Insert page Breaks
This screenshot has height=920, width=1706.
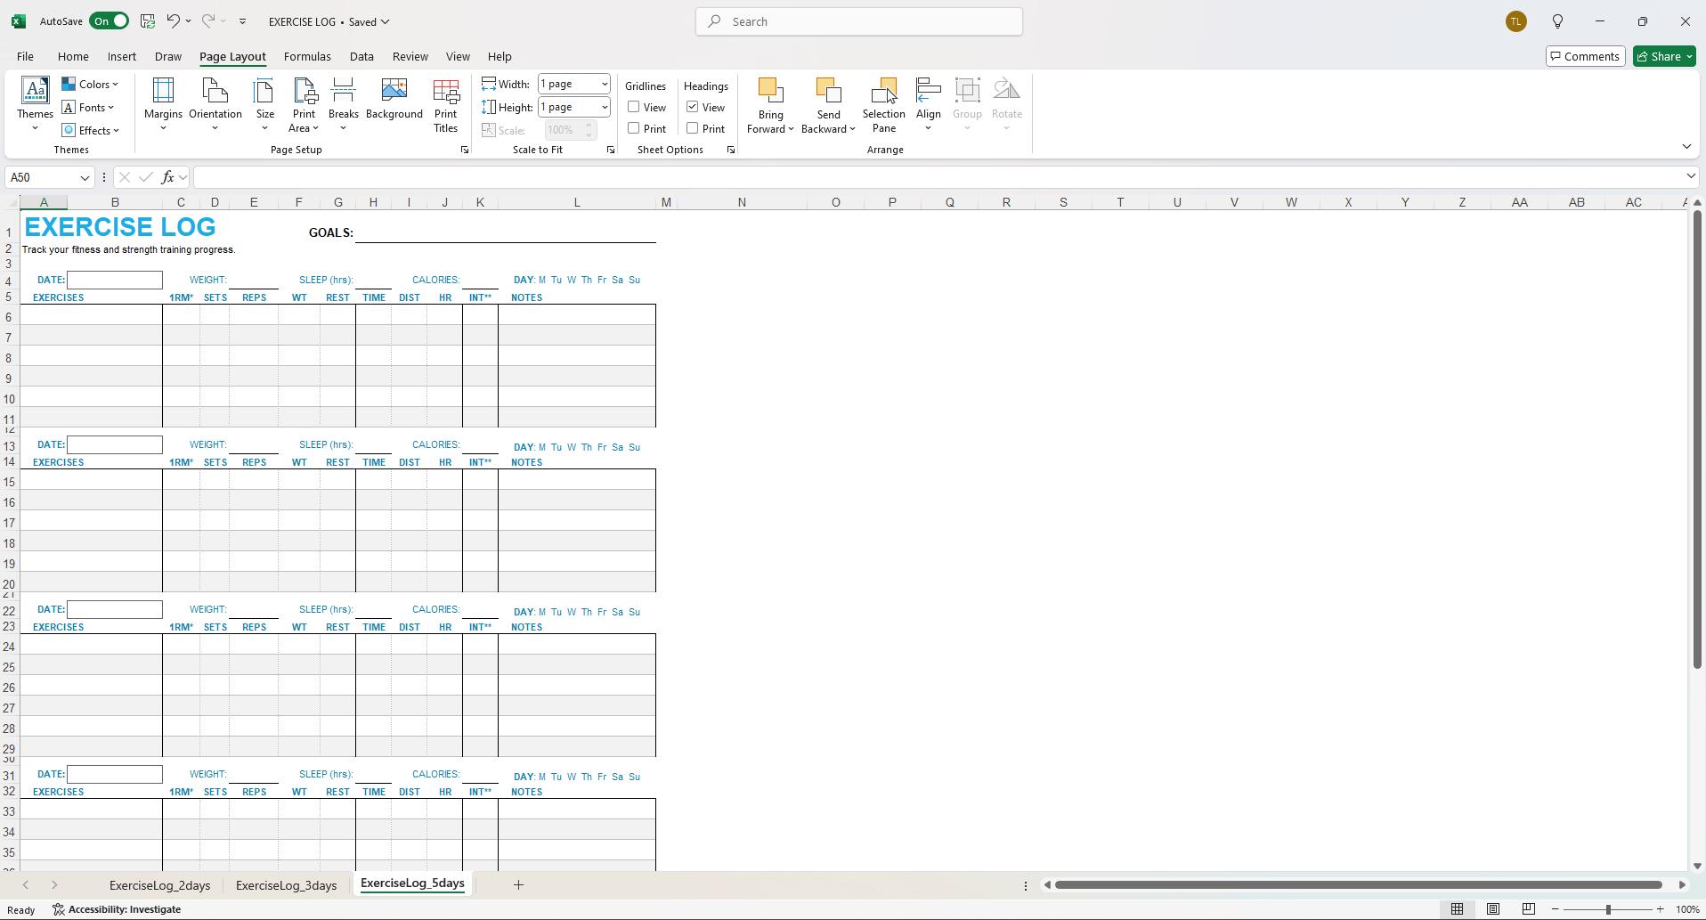tap(343, 105)
